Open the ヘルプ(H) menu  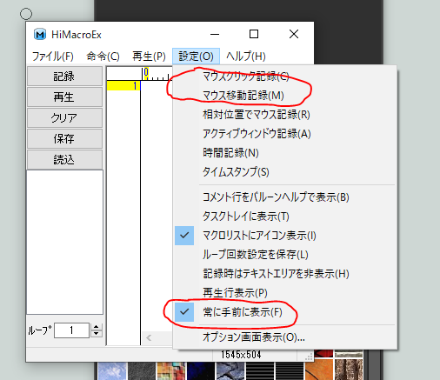tap(246, 57)
